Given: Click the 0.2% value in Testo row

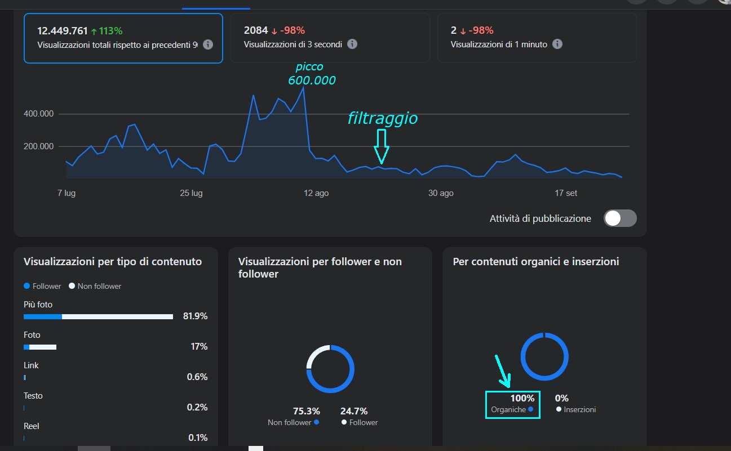Looking at the screenshot, I should (x=197, y=408).
